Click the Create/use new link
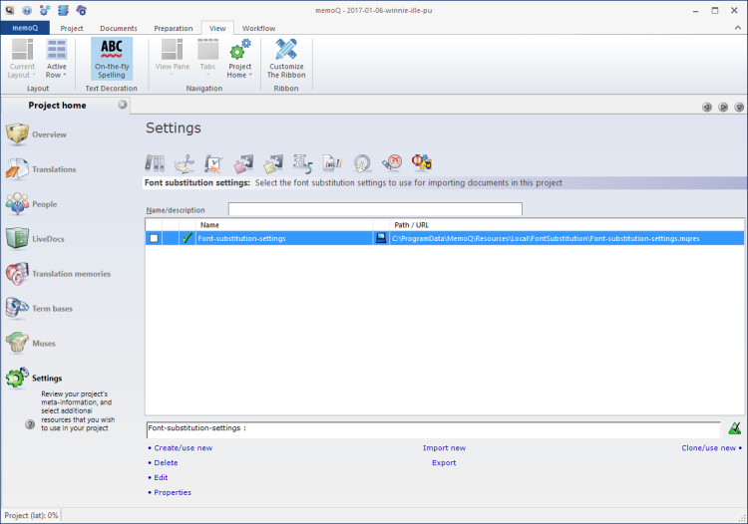 [x=183, y=448]
